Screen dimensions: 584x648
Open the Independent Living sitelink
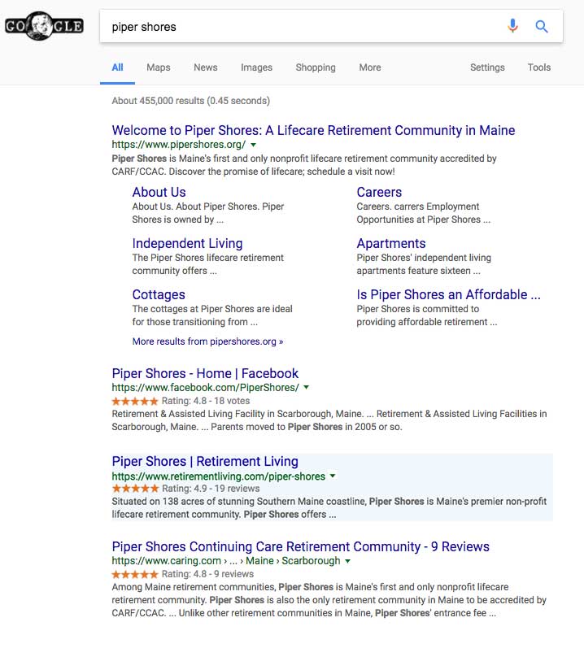(x=187, y=243)
